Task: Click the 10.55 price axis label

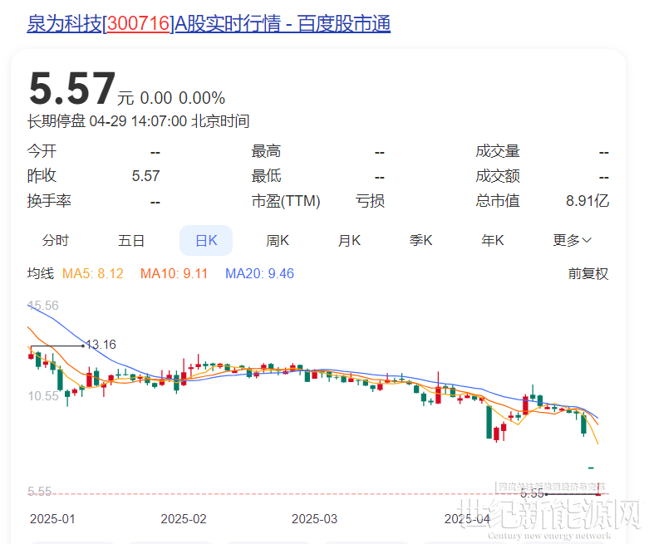Action: pyautogui.click(x=43, y=396)
